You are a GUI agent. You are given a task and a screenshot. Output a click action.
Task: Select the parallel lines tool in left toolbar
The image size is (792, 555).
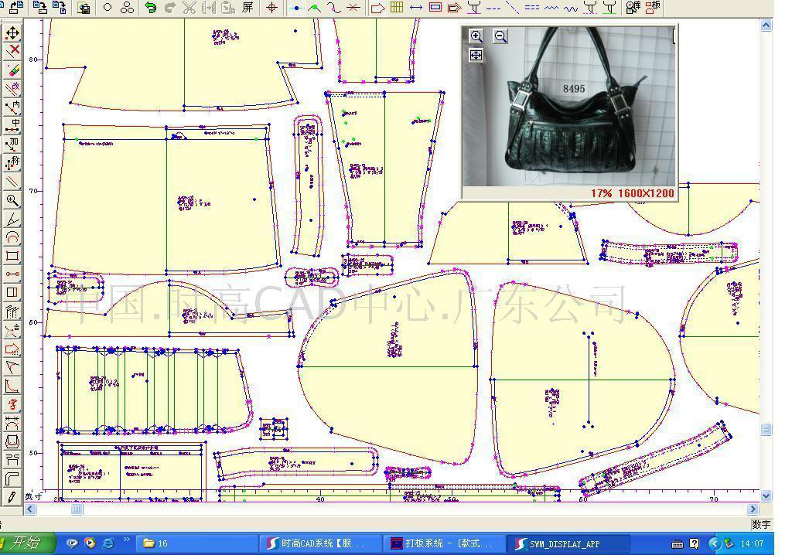(12, 182)
